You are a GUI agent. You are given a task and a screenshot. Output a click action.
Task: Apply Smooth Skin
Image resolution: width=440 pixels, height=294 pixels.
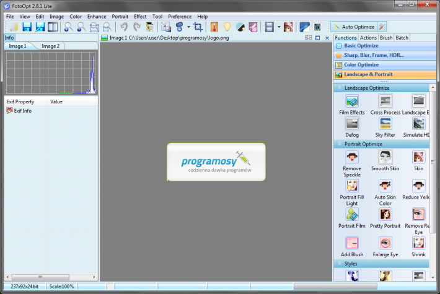point(385,161)
